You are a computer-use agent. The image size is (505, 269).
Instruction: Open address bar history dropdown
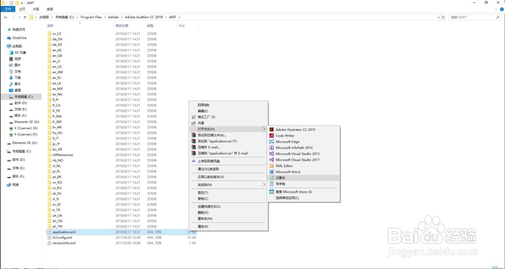pos(439,17)
